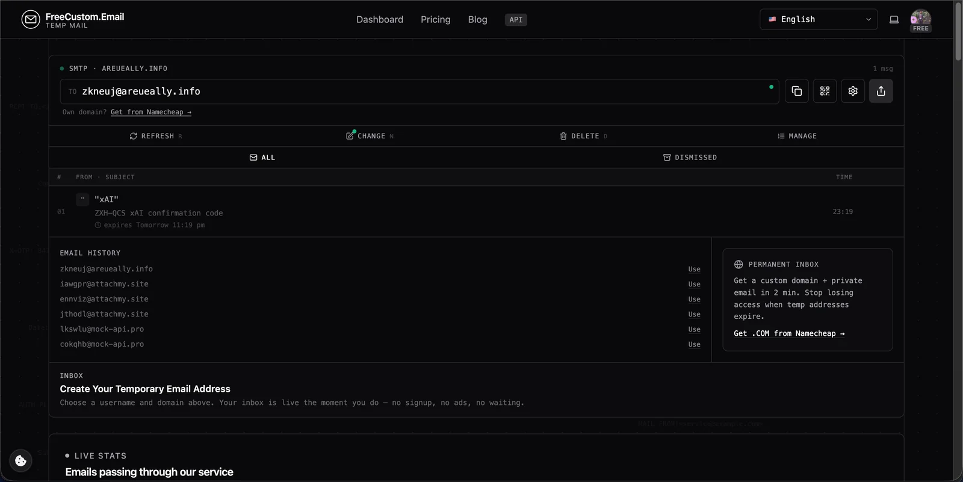Use ennviz@attachmy.site from the history
This screenshot has height=482, width=963.
coord(694,299)
